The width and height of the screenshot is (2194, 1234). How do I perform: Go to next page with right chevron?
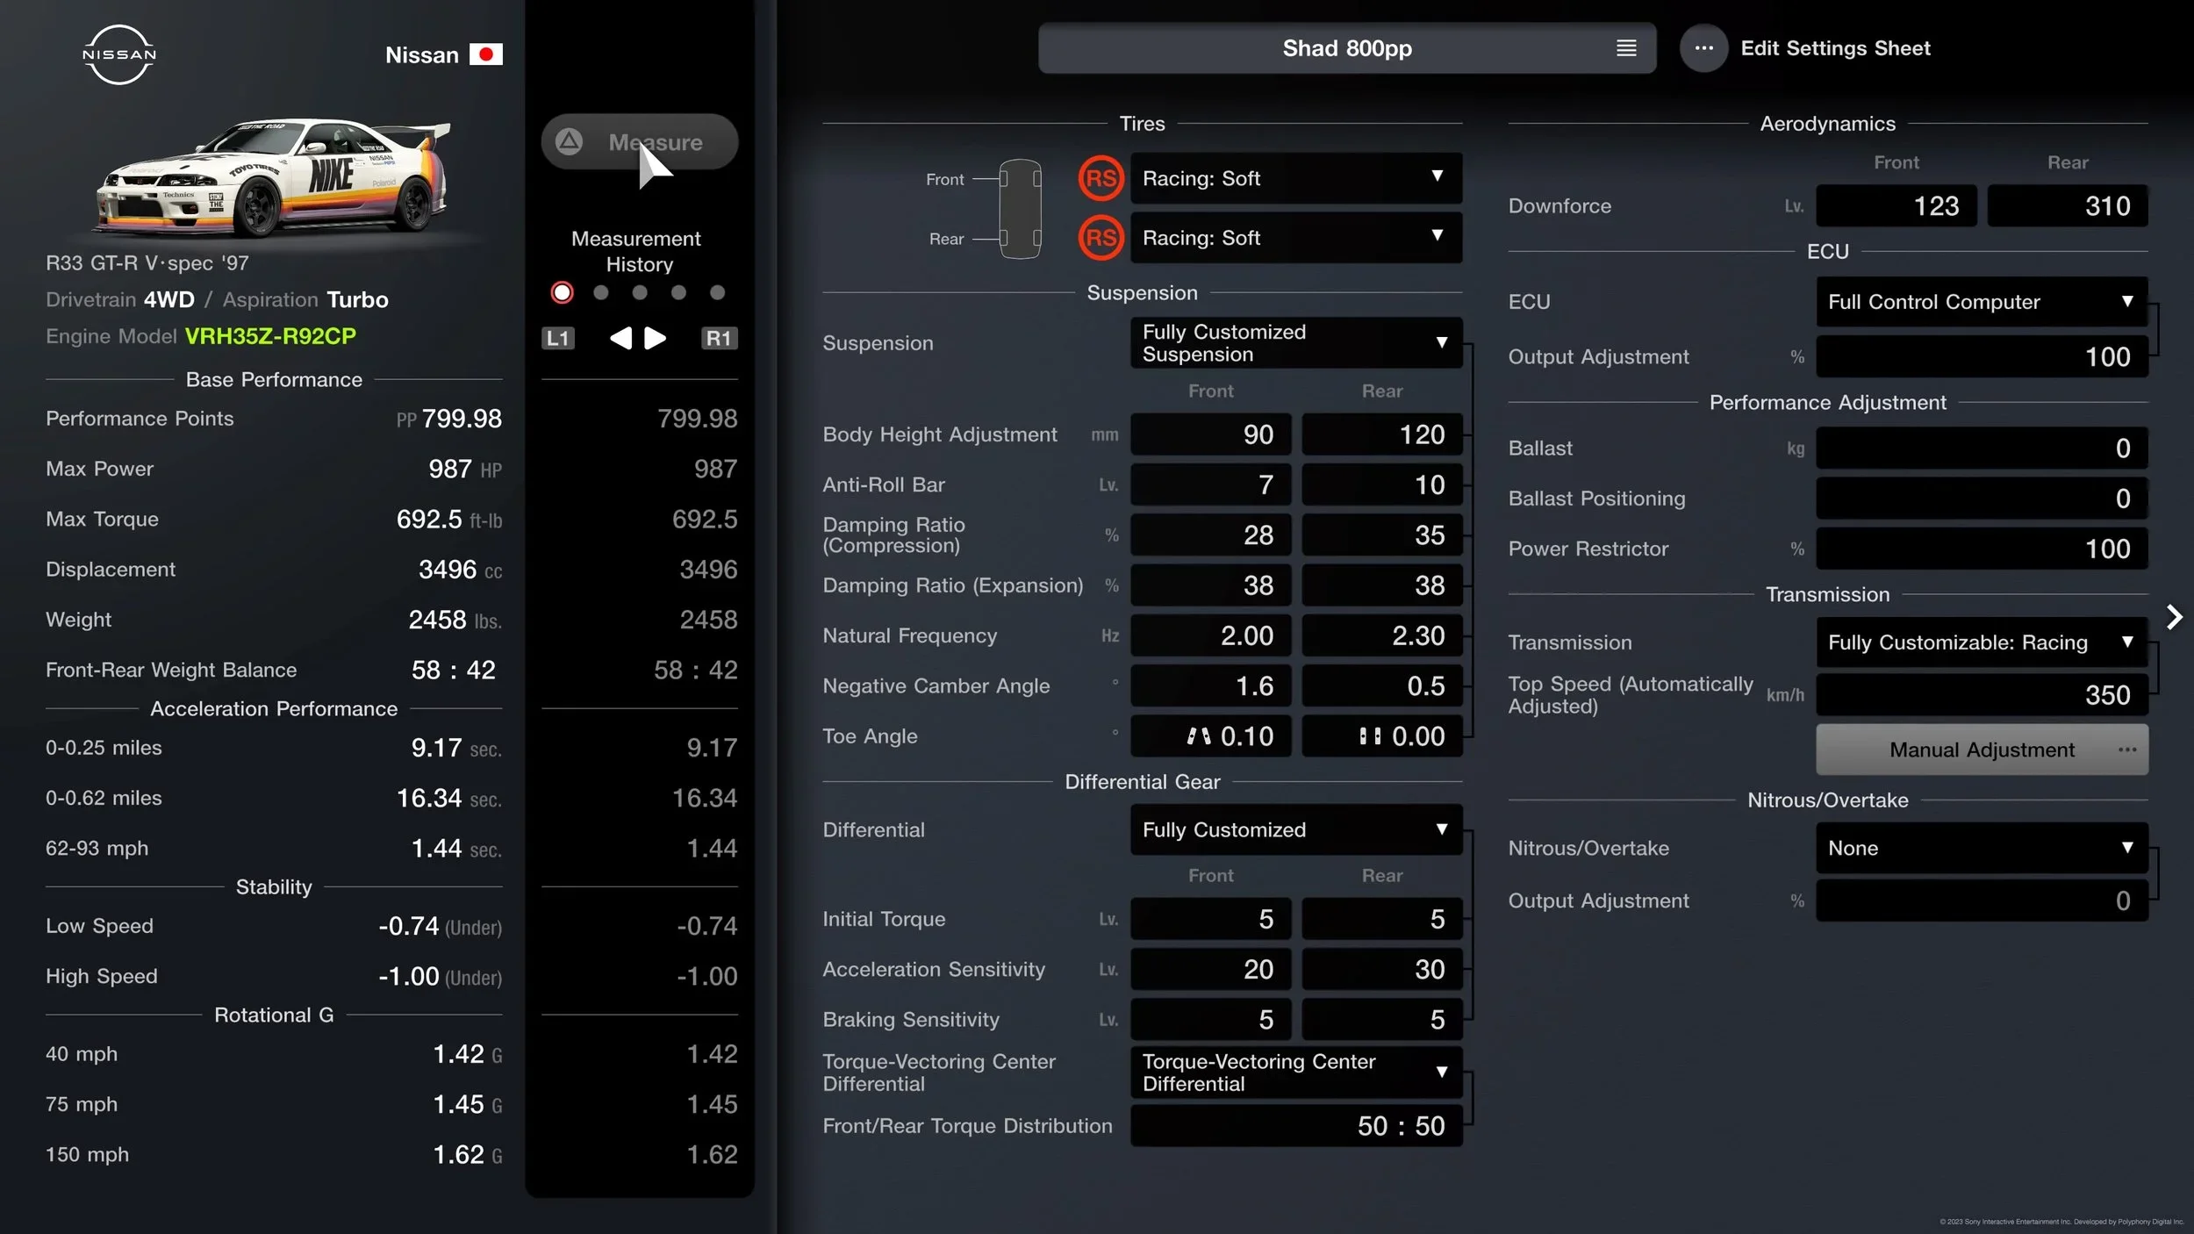tap(2174, 617)
